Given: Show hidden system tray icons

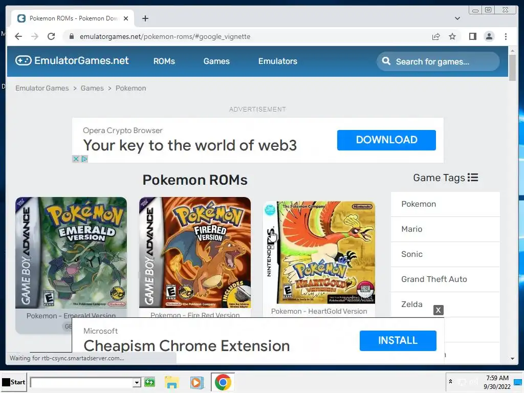Looking at the screenshot, I should point(450,382).
